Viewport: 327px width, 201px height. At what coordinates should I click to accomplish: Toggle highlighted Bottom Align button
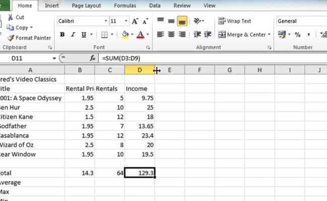click(182, 21)
